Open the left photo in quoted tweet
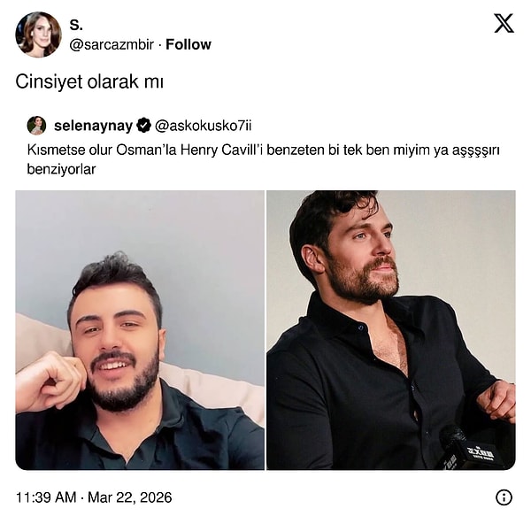Screen dimensions: 531x524 [x=140, y=329]
